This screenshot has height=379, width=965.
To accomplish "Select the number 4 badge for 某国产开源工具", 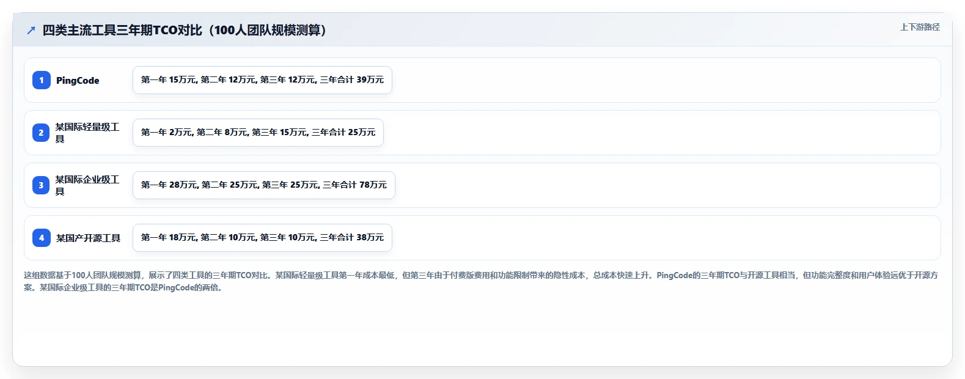I will coord(42,238).
